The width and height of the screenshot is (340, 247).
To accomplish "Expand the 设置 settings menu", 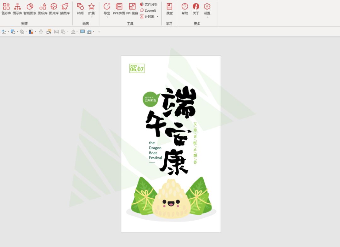I will pyautogui.click(x=207, y=9).
